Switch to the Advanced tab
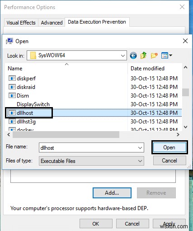This screenshot has width=193, height=231. pos(52,23)
